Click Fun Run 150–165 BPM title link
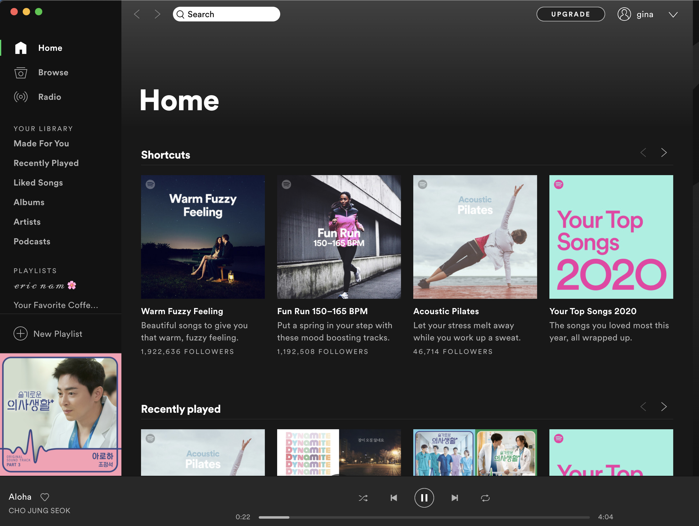Screen dimensions: 699x526 point(322,311)
